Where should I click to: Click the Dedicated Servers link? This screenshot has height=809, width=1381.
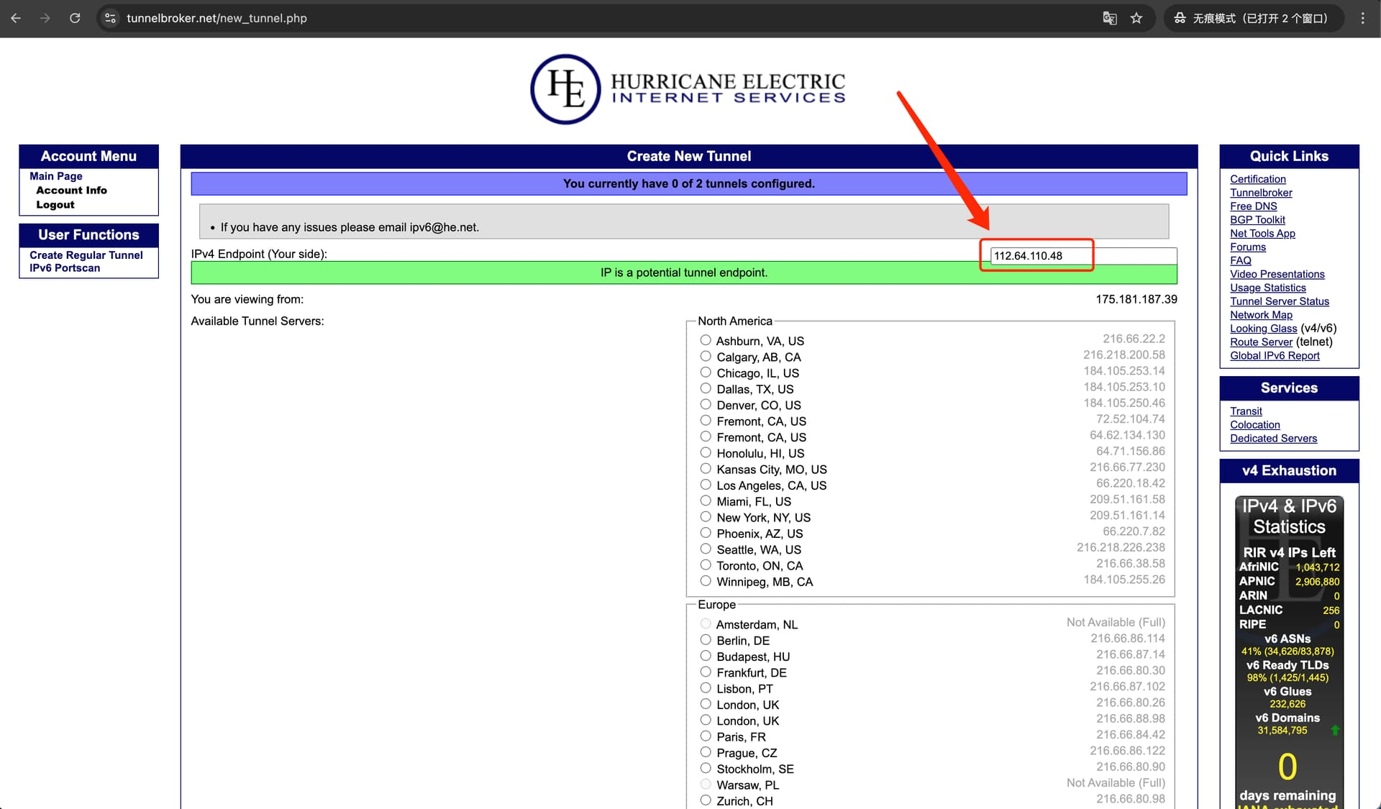1273,439
